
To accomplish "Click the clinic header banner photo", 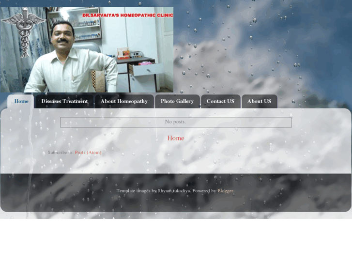I will point(87,50).
